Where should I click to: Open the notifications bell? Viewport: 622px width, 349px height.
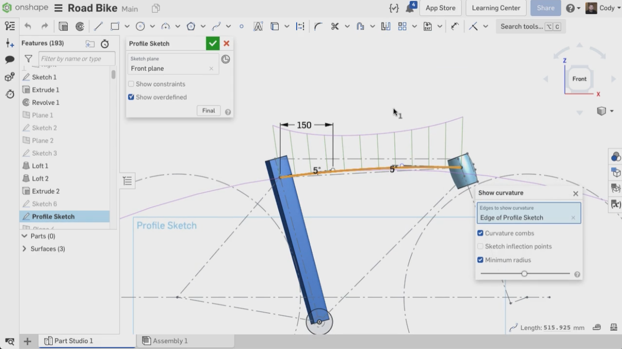[x=410, y=8]
